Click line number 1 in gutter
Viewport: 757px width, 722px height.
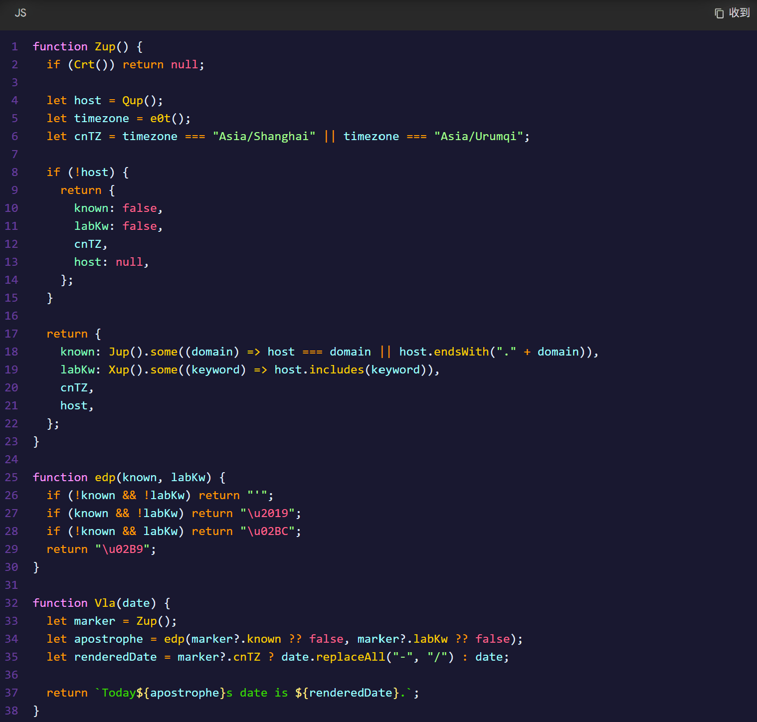[15, 47]
